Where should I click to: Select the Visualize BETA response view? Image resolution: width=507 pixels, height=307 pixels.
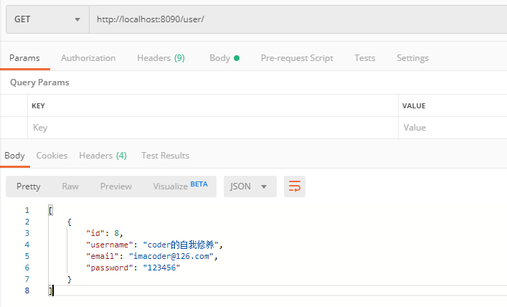pos(181,186)
